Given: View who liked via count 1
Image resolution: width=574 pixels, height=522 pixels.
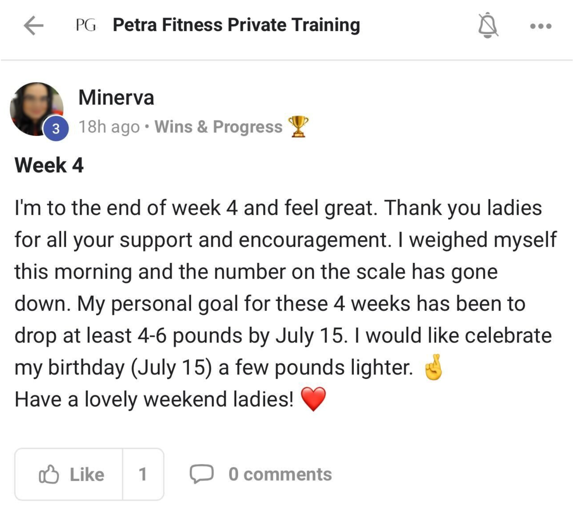Looking at the screenshot, I should (x=143, y=475).
